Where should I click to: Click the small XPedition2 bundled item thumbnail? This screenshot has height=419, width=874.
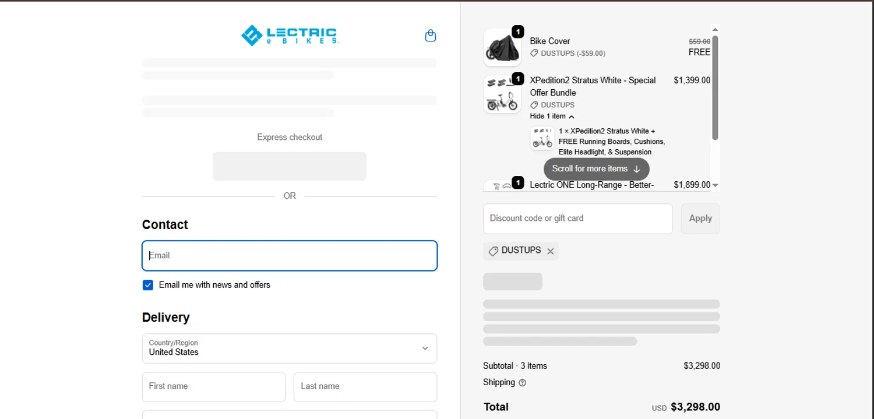(542, 139)
